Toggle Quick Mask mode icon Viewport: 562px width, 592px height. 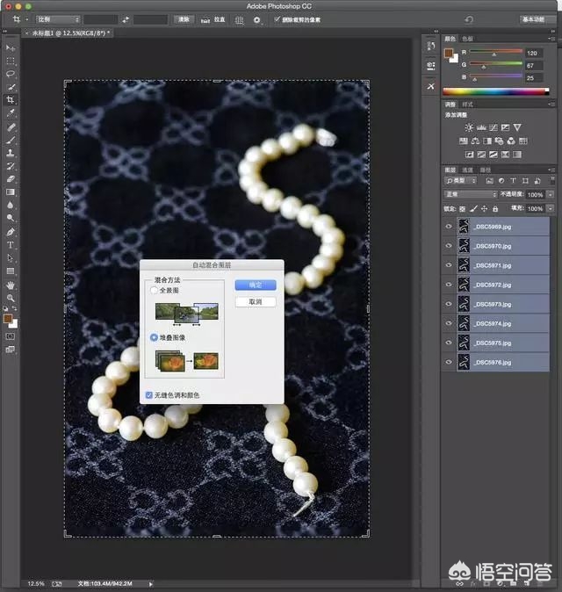click(11, 336)
